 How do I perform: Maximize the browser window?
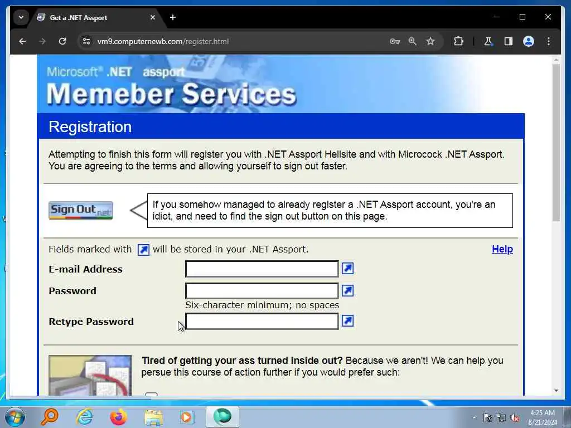click(522, 17)
